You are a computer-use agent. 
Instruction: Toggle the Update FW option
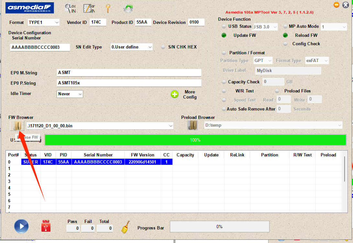[x=224, y=35]
